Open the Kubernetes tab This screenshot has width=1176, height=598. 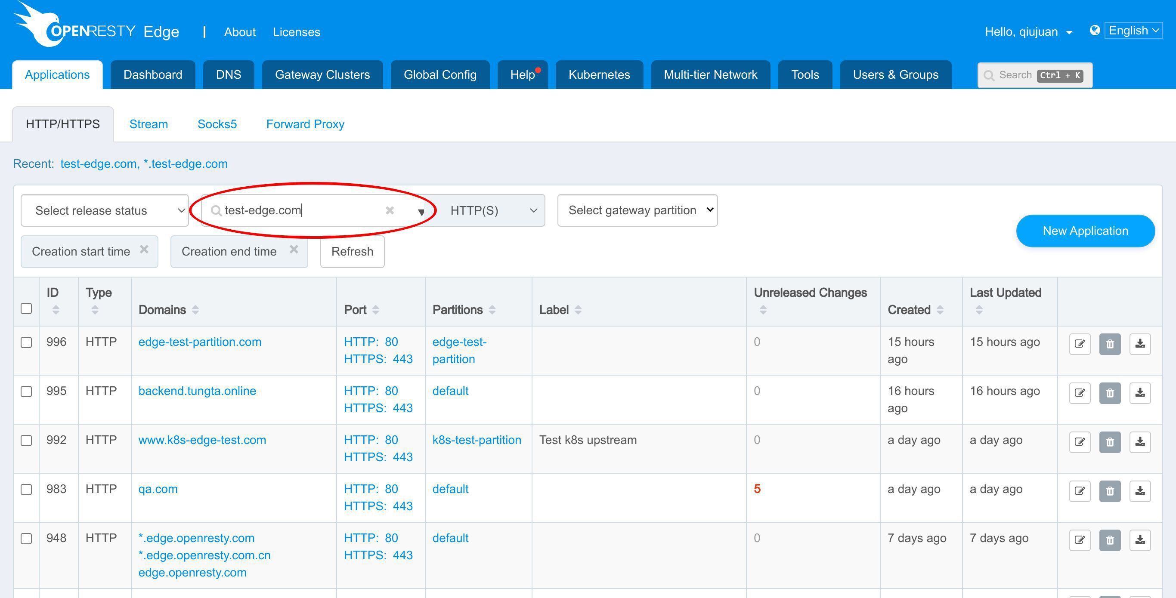[x=599, y=74]
